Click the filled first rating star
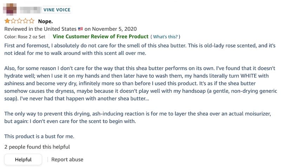Screen dimensions: 281x167 point(7,21)
